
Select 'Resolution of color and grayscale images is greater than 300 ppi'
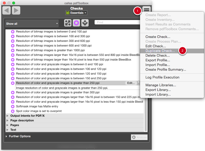(x=58, y=92)
